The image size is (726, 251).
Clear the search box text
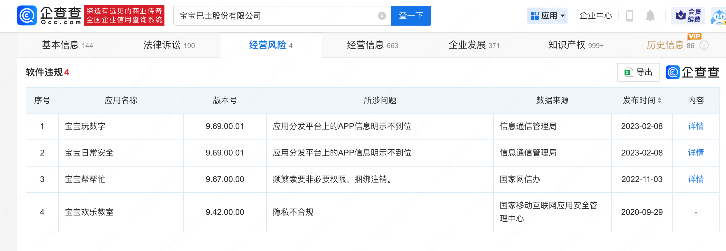[382, 16]
